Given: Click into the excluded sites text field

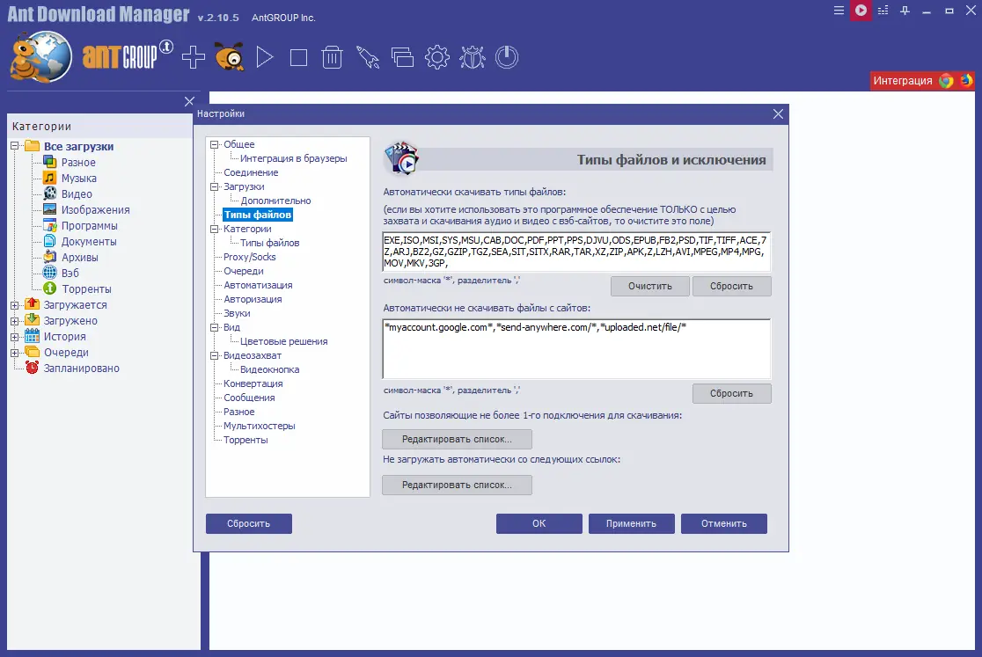Looking at the screenshot, I should point(576,349).
